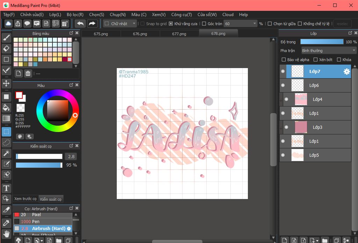Click the transparent color swatch
358x243 pixels.
click(21, 108)
